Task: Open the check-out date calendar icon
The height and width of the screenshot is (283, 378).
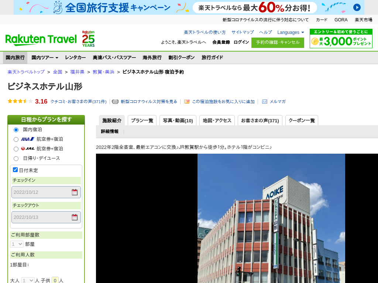Action: click(75, 217)
